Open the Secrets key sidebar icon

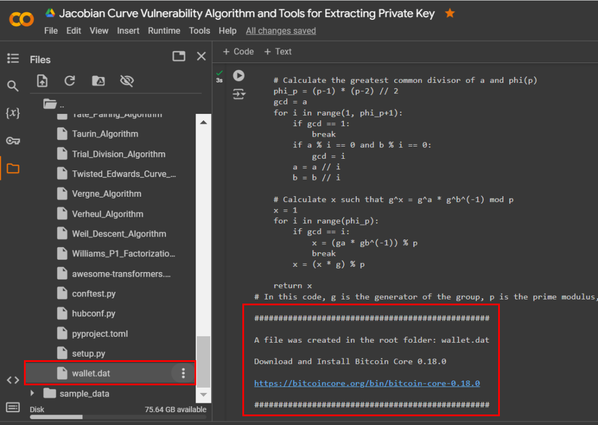tap(13, 141)
